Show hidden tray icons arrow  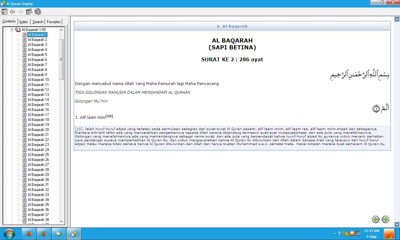[x=335, y=233]
